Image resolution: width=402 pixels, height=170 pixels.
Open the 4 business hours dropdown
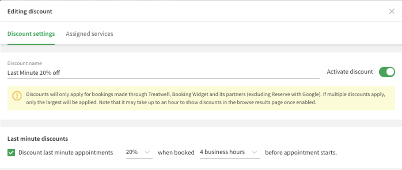[230, 152]
